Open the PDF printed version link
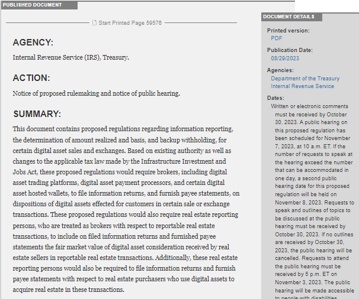The height and width of the screenshot is (299, 359). (276, 38)
